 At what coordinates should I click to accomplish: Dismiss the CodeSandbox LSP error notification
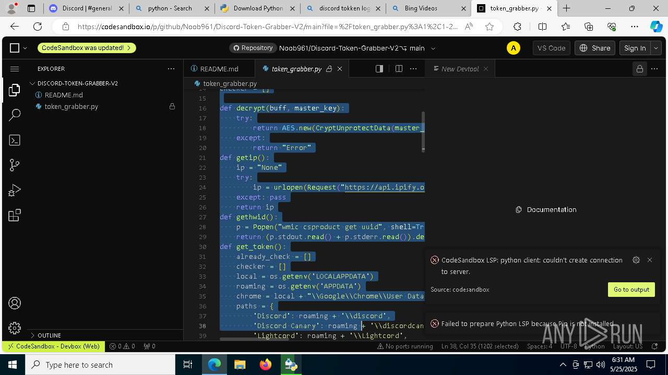click(x=650, y=260)
